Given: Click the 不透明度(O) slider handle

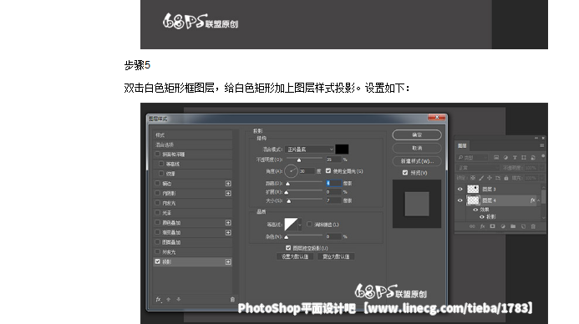Looking at the screenshot, I should tap(299, 160).
